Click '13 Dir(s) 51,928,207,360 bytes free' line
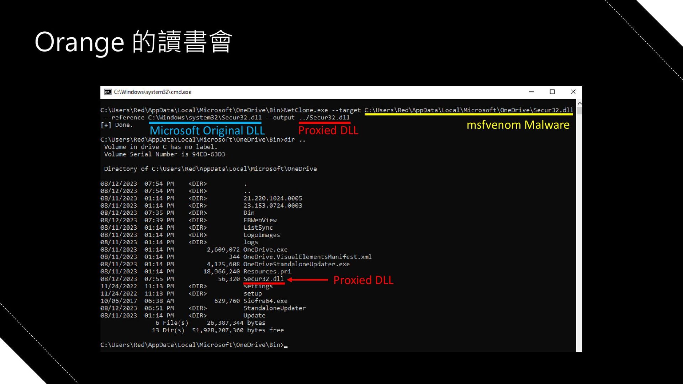 click(x=218, y=330)
